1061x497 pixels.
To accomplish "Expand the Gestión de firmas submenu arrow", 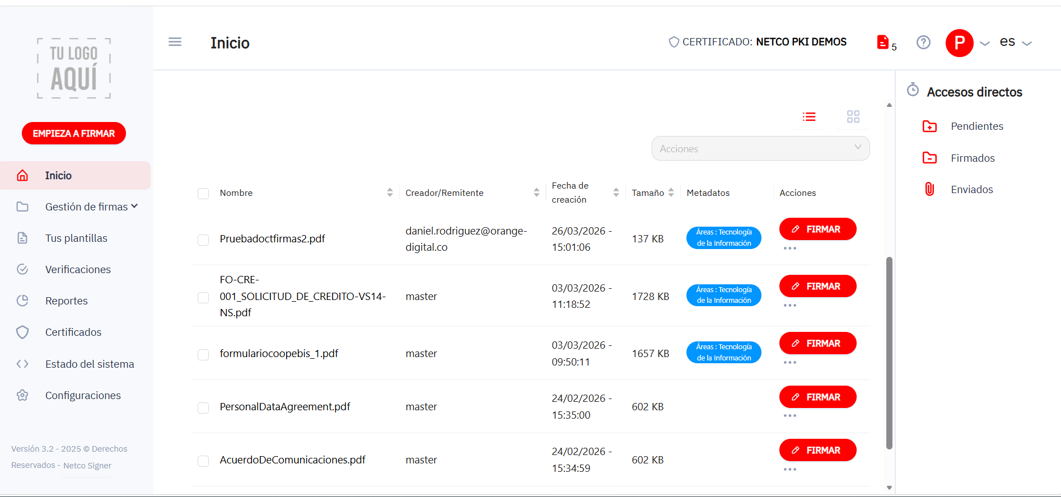I will click(x=134, y=207).
